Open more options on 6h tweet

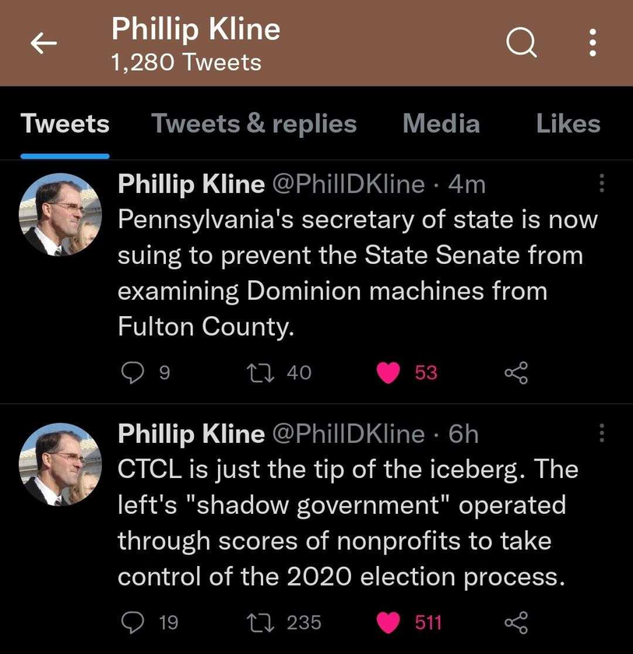(601, 433)
